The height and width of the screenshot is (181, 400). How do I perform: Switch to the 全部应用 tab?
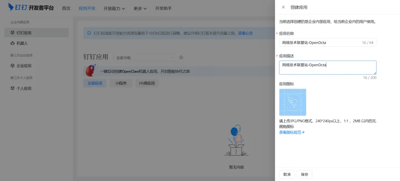(x=95, y=83)
